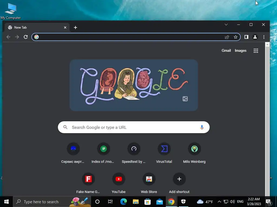Screen dimensions: 277x207
Task: Open the VirusTotal shortcut
Action: click(x=164, y=153)
